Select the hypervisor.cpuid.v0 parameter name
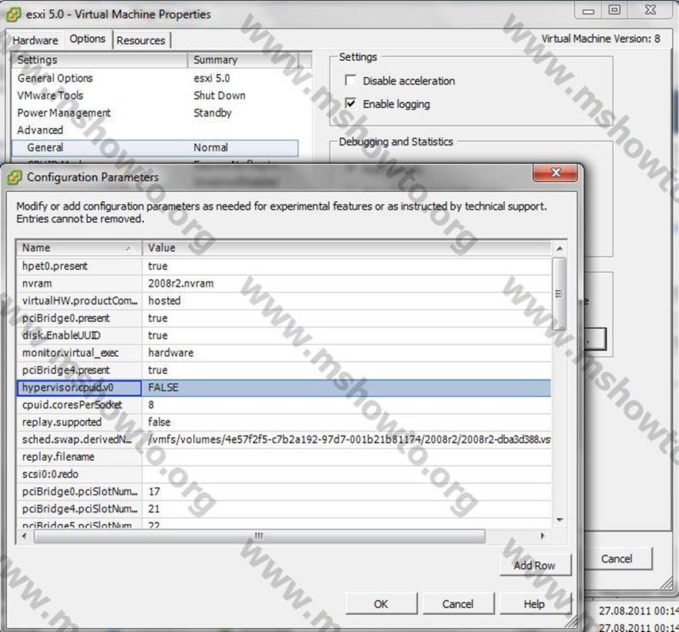The height and width of the screenshot is (632, 679). click(79, 387)
